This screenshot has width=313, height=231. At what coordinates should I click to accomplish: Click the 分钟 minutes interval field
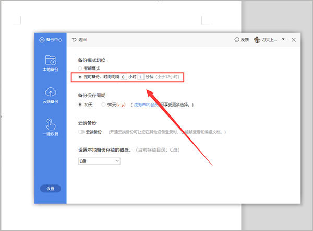click(x=141, y=77)
